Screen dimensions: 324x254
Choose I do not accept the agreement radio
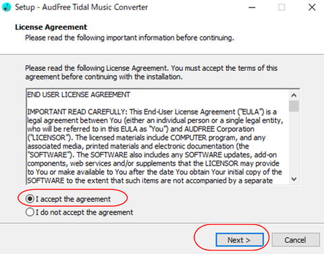[30, 212]
